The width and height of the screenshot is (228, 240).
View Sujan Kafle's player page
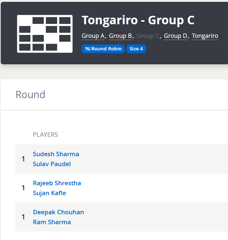tap(49, 193)
